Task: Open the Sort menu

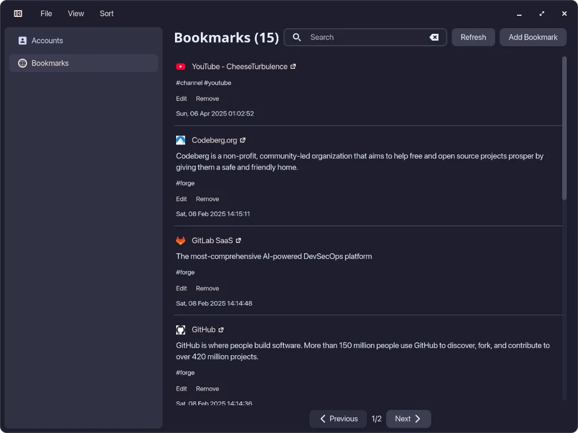Action: [106, 13]
